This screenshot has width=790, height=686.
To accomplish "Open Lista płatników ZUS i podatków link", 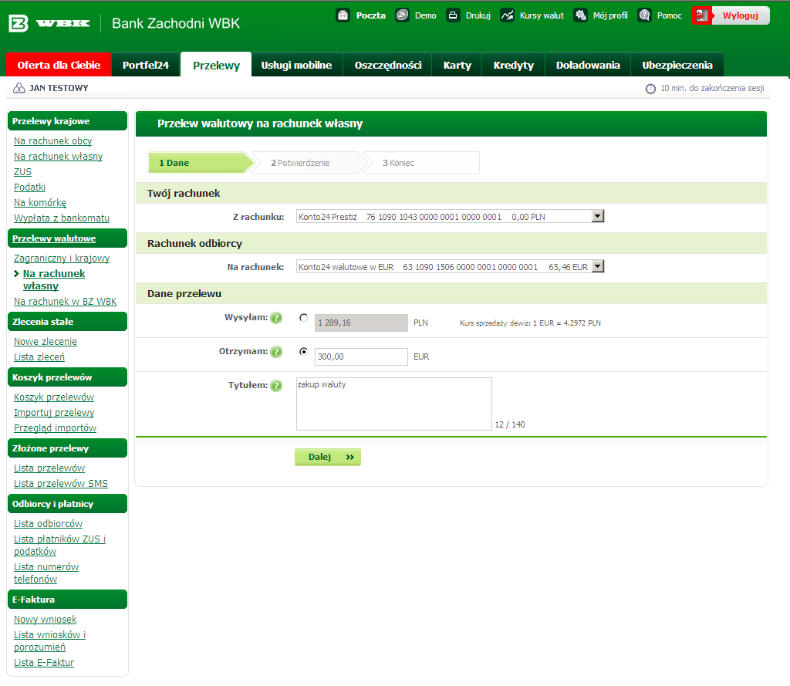I will pyautogui.click(x=59, y=546).
